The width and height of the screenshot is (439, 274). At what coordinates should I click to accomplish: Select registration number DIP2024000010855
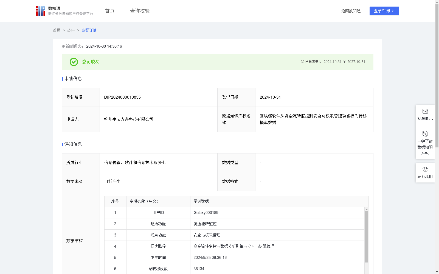click(x=122, y=97)
